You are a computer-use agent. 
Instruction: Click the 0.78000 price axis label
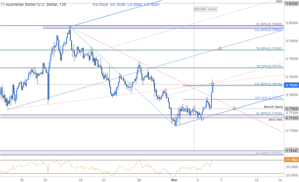pyautogui.click(x=292, y=95)
